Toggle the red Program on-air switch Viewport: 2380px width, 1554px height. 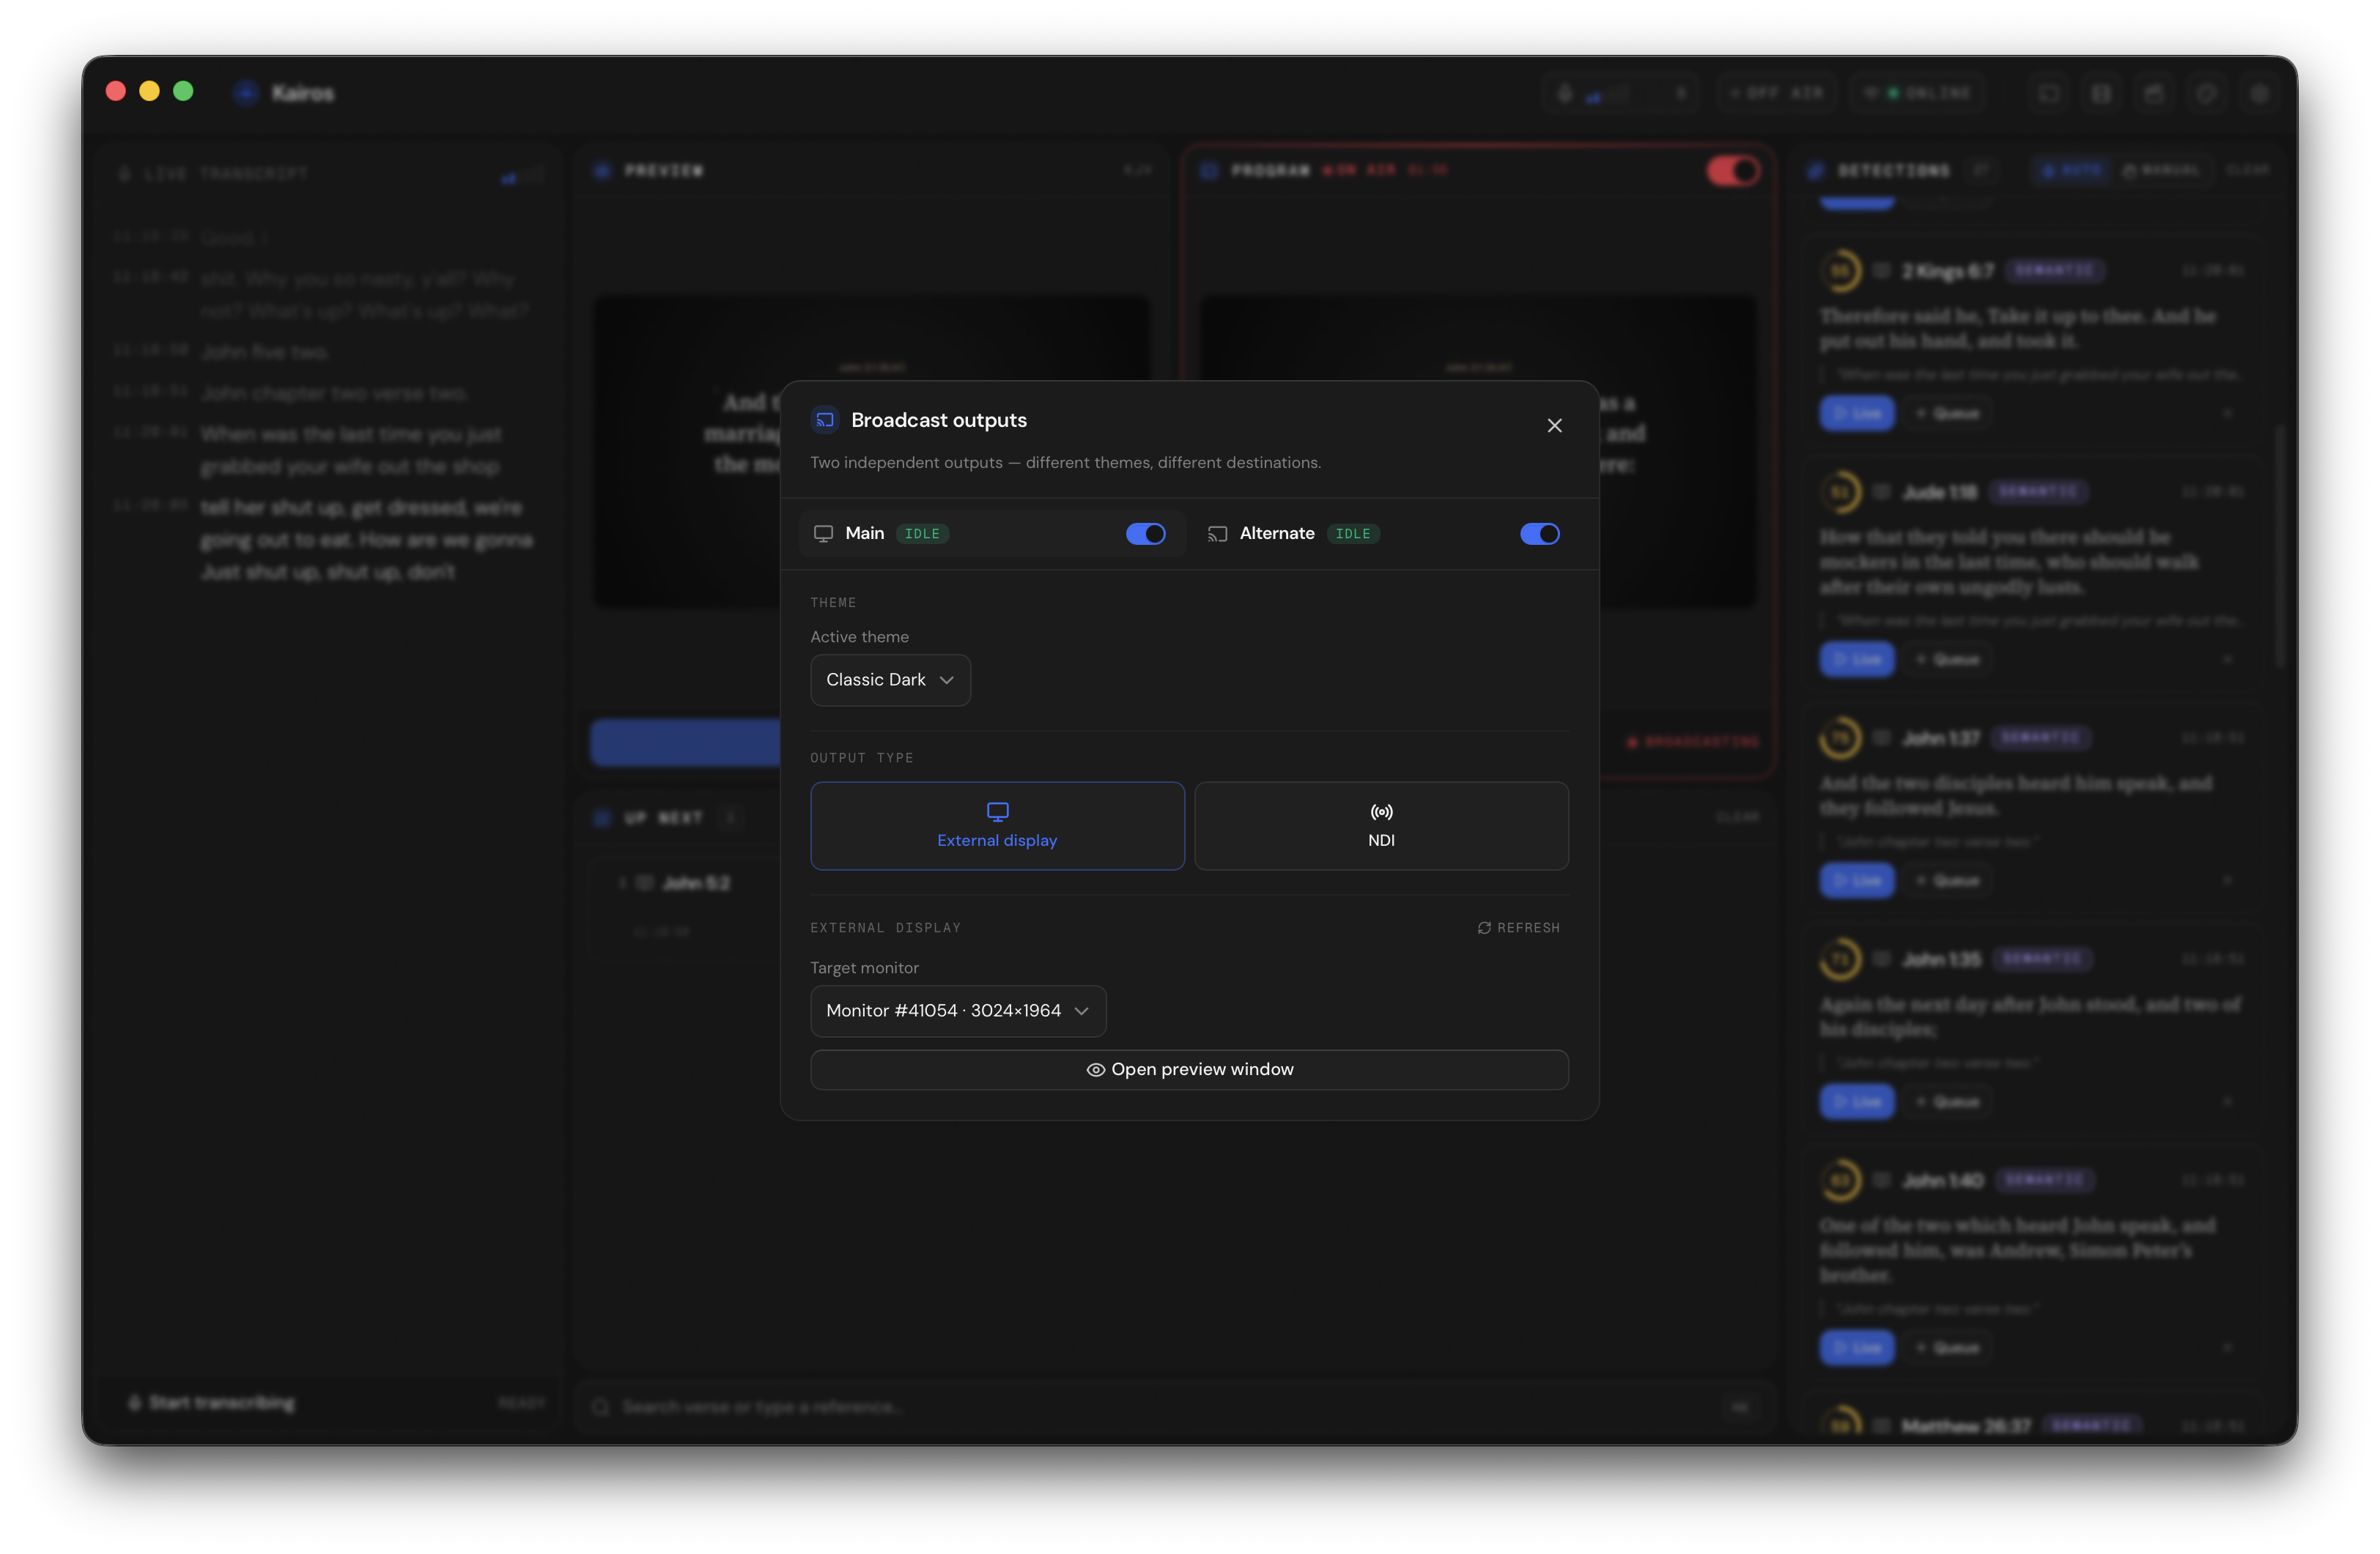[x=1733, y=171]
